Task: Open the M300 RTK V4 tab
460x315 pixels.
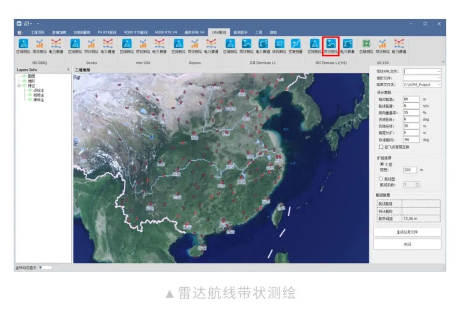Action: tap(166, 32)
